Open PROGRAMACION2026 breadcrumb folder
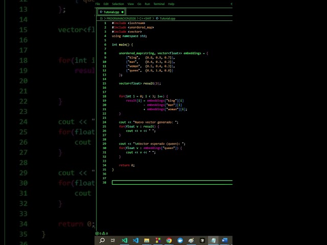This screenshot has height=245, width=327. [121, 18]
